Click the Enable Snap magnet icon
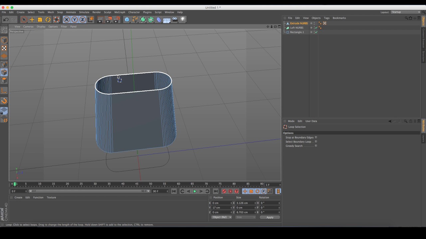The height and width of the screenshot is (239, 426). click(x=4, y=101)
